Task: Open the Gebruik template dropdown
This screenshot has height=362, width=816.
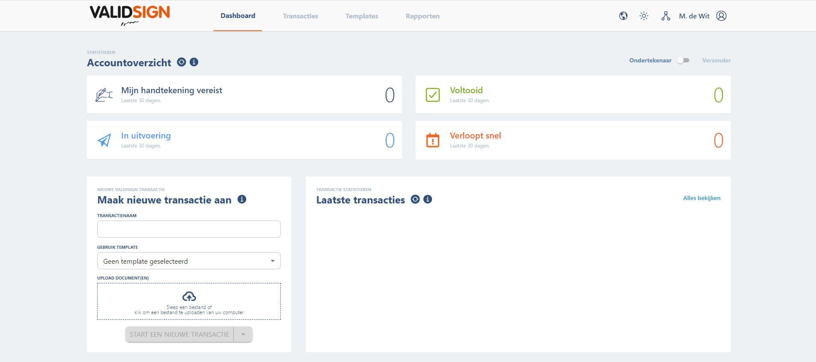Action: [189, 261]
